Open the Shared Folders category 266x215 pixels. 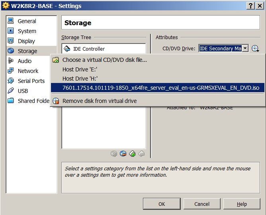[28, 101]
